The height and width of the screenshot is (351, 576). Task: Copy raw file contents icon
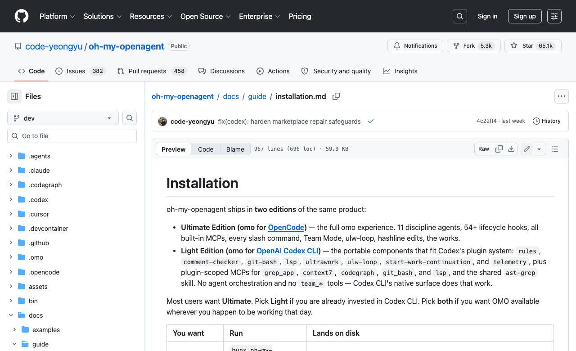499,149
